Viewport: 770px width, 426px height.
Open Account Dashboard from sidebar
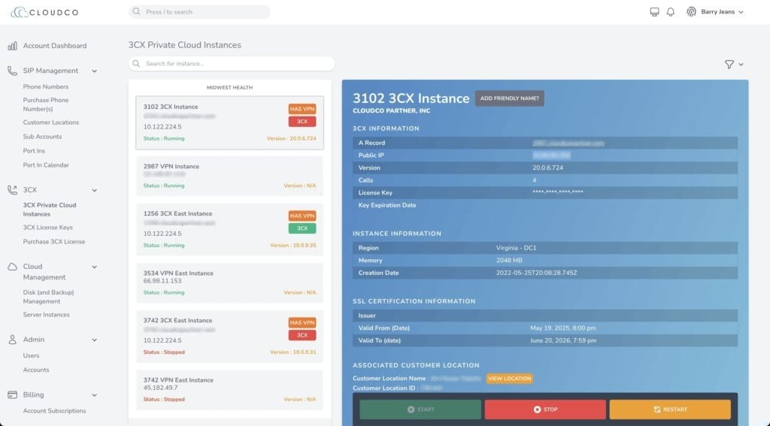(x=54, y=46)
